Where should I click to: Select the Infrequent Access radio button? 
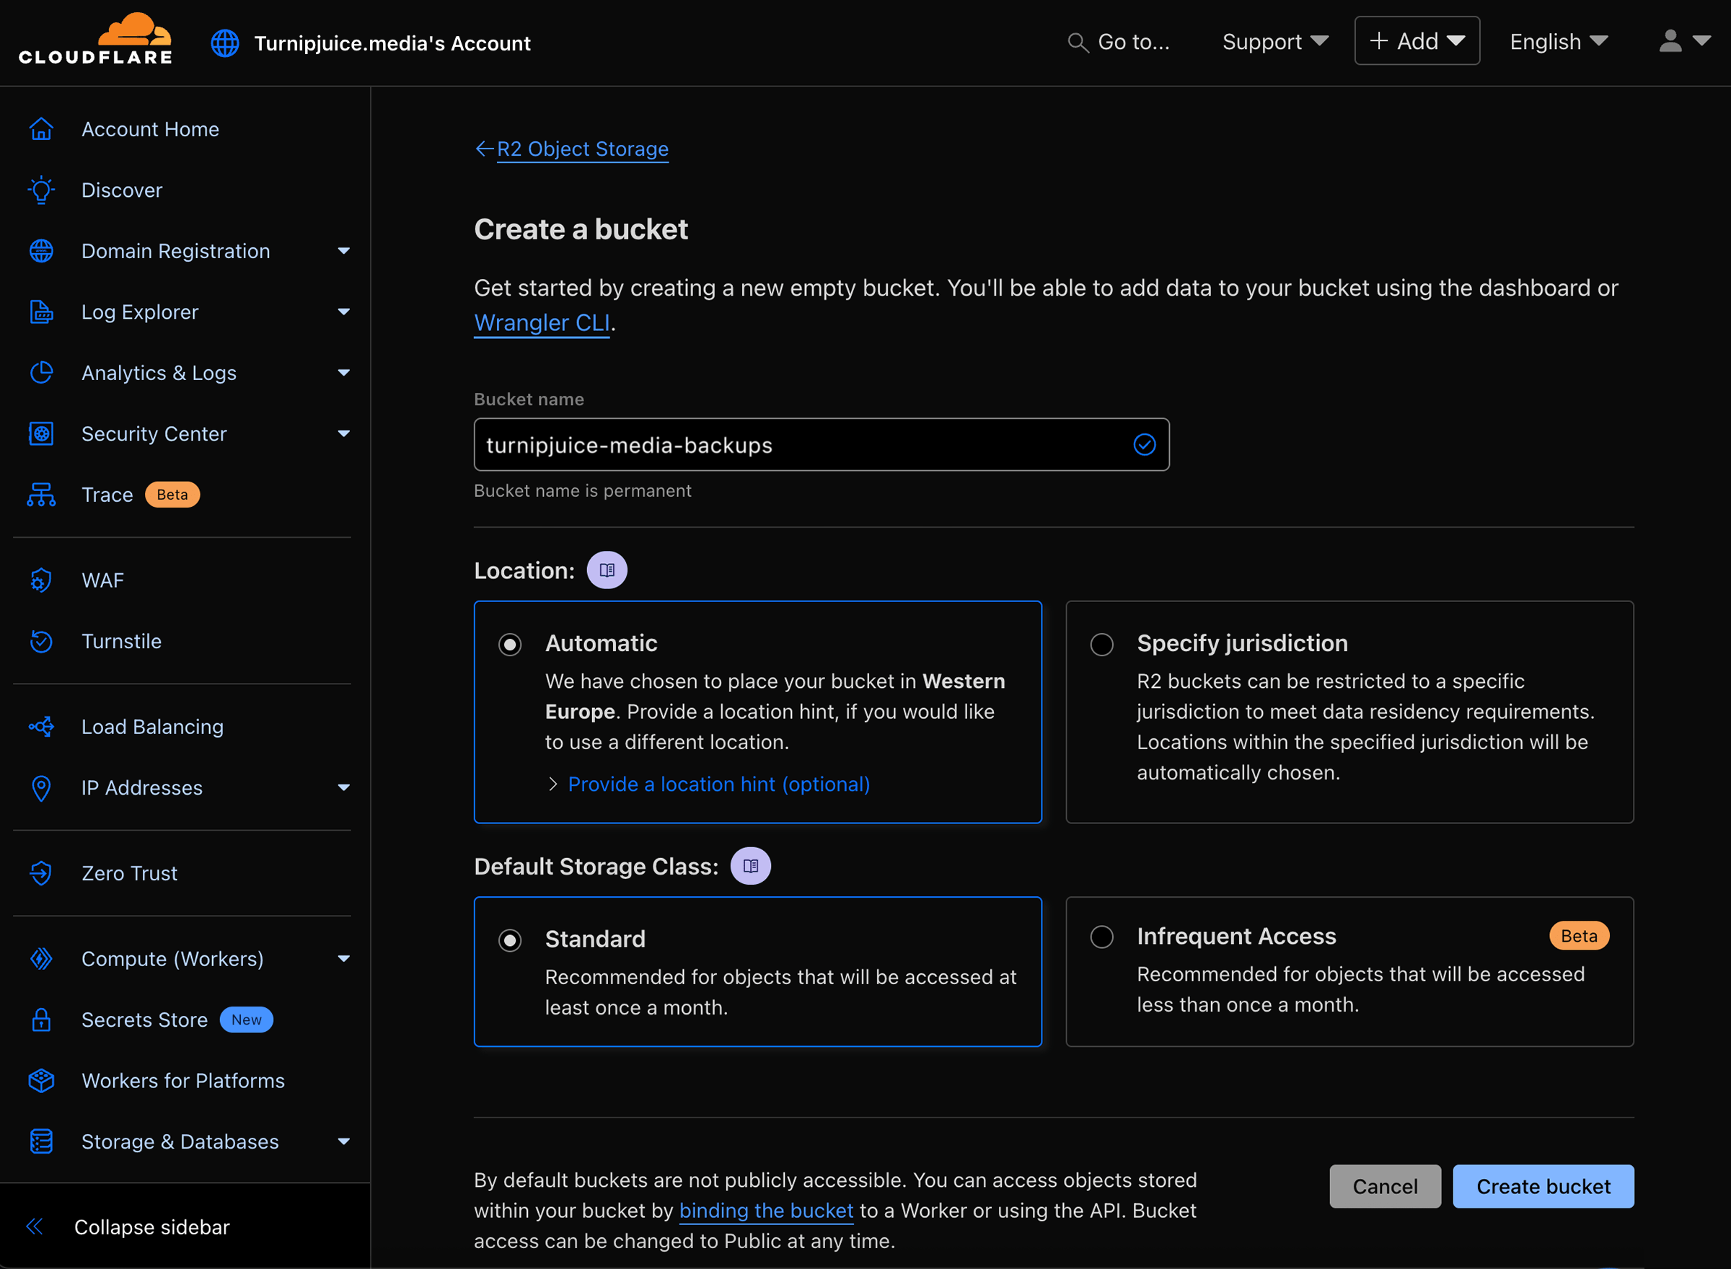(1102, 937)
